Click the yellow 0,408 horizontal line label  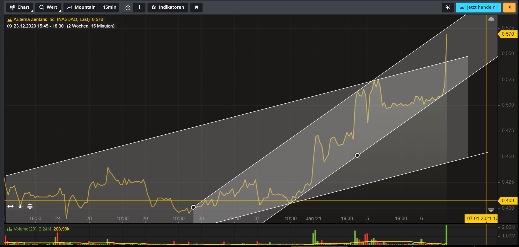[x=508, y=200]
